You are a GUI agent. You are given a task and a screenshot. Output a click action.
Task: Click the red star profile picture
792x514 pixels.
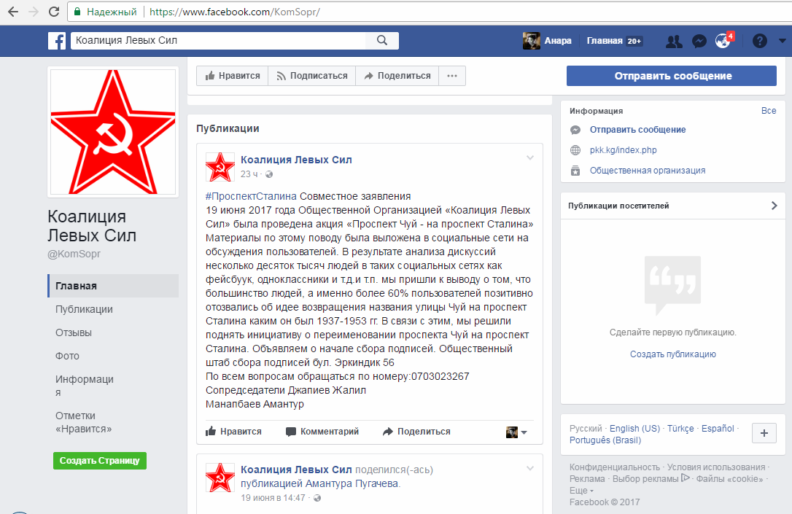pyautogui.click(x=112, y=132)
